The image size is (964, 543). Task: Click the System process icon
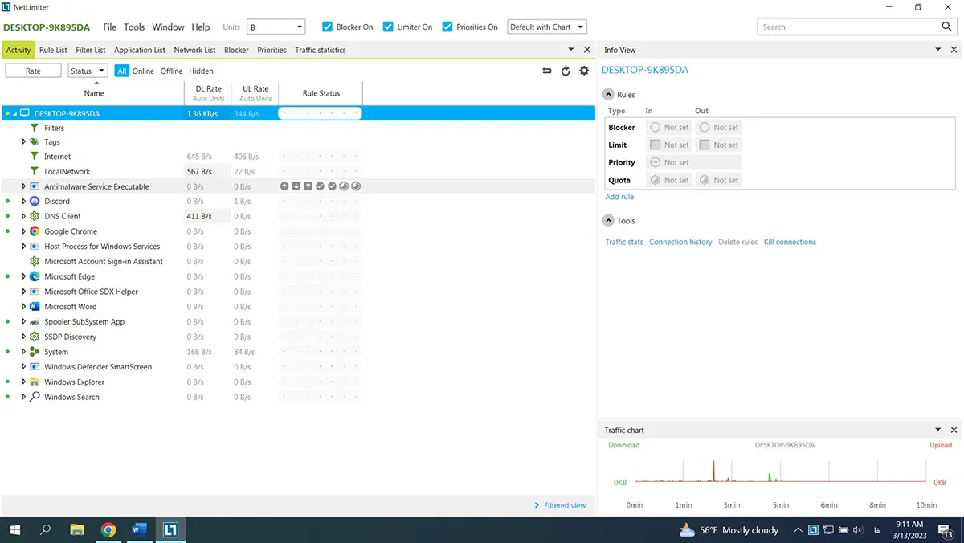click(x=35, y=352)
